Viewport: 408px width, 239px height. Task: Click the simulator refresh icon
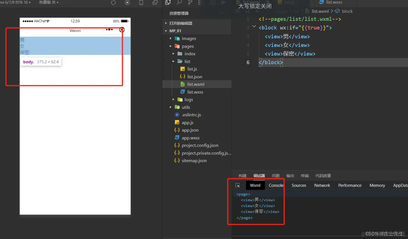(x=113, y=3)
